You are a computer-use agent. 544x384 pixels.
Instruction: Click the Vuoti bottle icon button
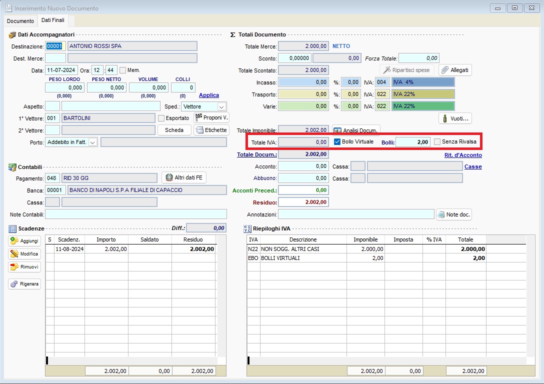pyautogui.click(x=455, y=118)
